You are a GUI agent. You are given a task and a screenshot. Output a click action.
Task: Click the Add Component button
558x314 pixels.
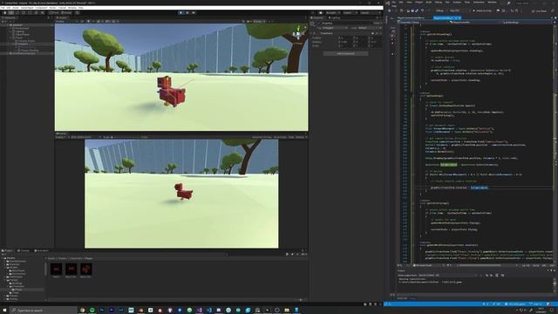pos(345,53)
